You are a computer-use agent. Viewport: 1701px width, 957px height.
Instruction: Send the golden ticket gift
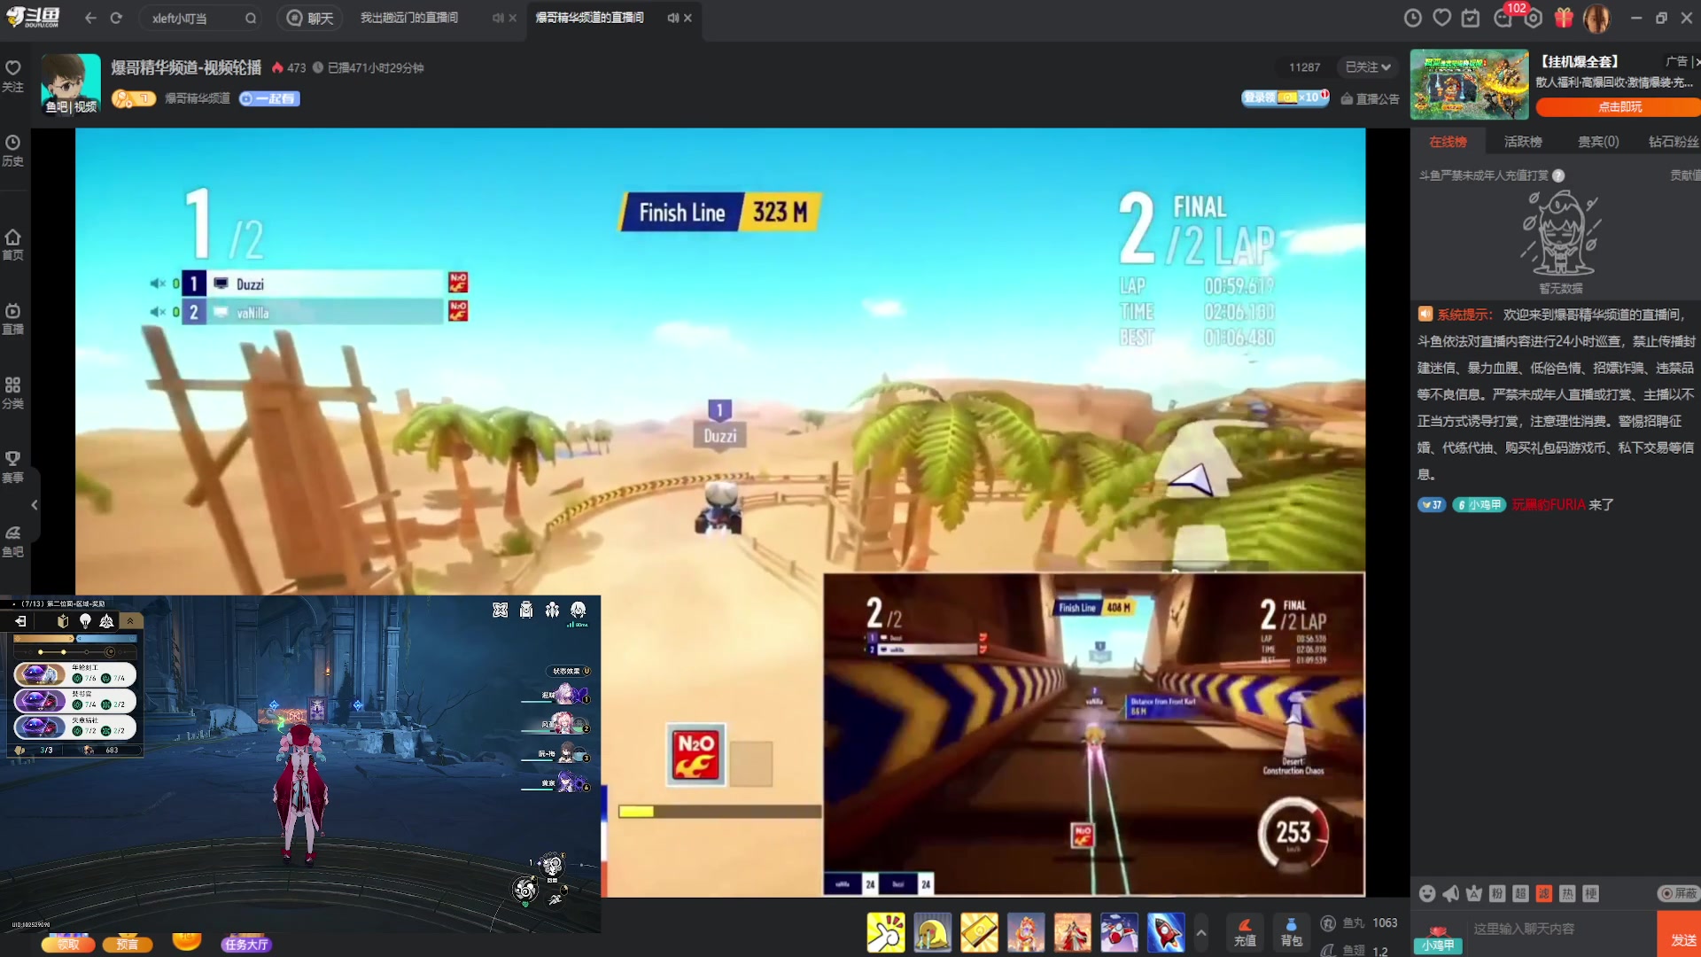[979, 933]
